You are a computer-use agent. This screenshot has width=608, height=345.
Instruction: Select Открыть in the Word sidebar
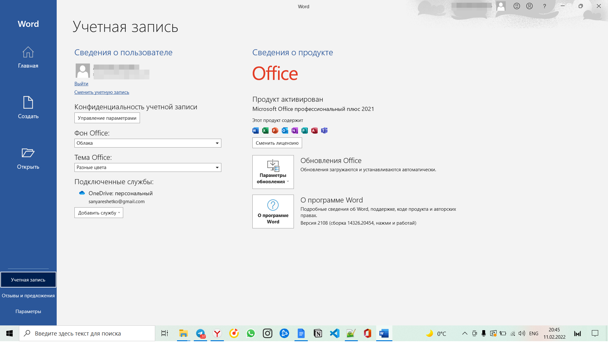pos(28,159)
